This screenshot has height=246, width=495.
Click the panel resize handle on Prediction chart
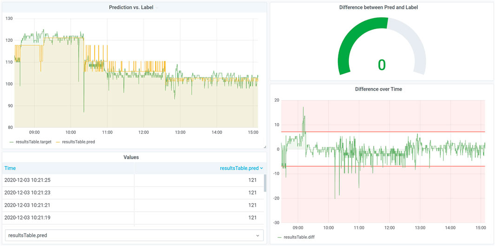tap(265, 147)
